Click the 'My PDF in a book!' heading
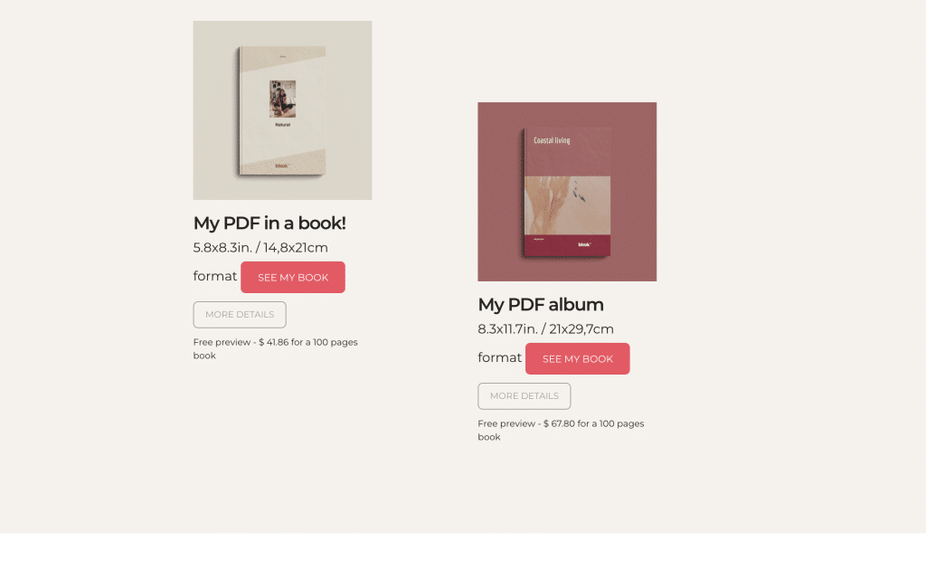926x570 pixels. [269, 223]
